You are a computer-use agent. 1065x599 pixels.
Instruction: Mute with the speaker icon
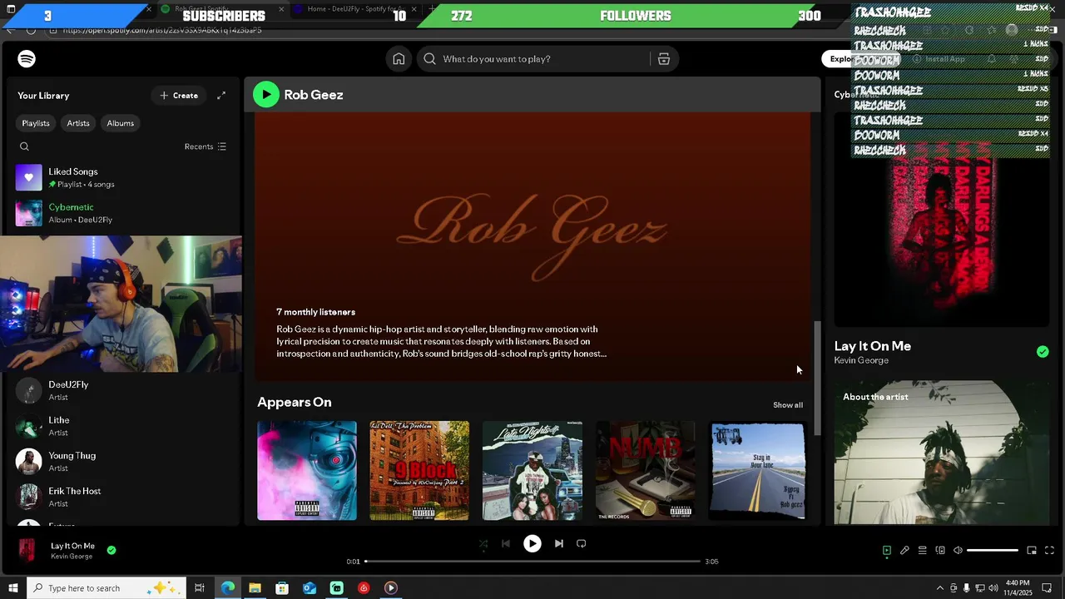tap(958, 551)
